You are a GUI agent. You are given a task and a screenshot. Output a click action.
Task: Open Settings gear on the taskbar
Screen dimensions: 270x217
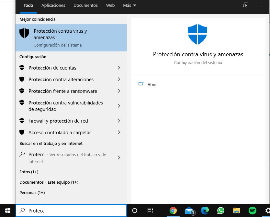pyautogui.click(x=267, y=211)
